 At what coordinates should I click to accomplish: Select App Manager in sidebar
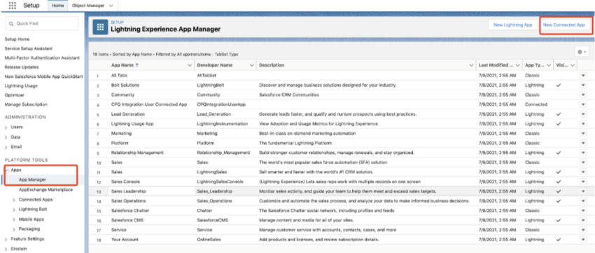[33, 179]
